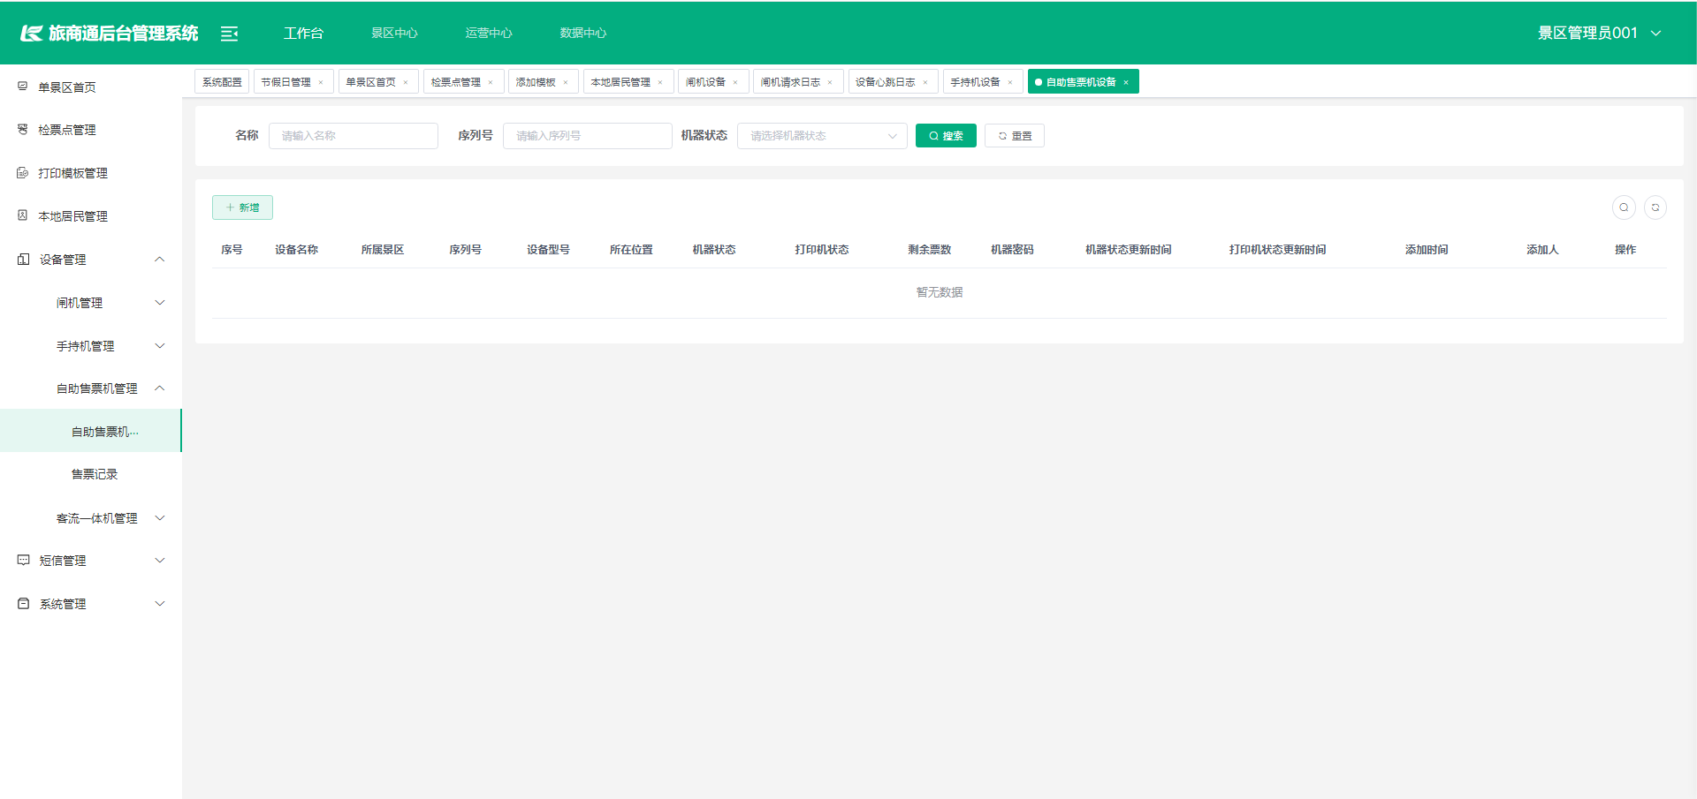Focus the 名称 input field
Viewport: 1697px width, 799px height.
pos(354,136)
